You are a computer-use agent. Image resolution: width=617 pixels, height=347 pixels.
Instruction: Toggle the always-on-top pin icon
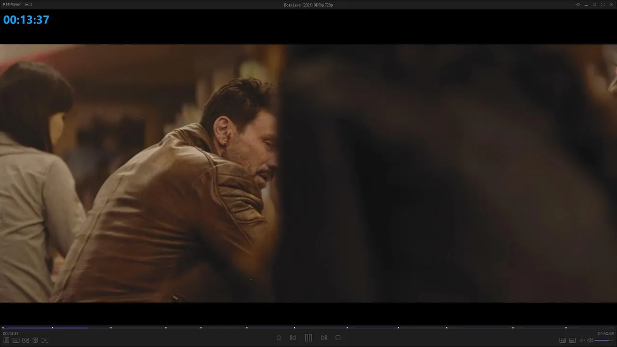click(x=578, y=4)
